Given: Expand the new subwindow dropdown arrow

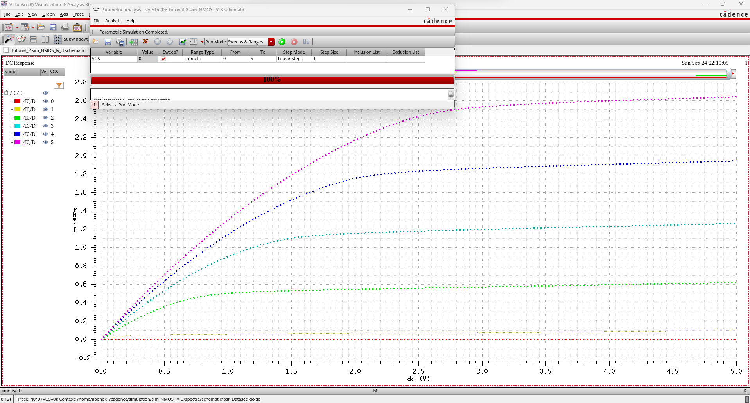Looking at the screenshot, I should 33,27.
